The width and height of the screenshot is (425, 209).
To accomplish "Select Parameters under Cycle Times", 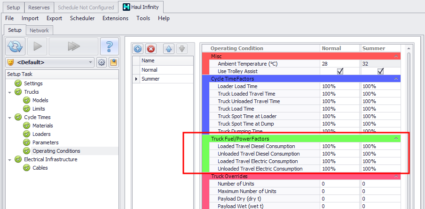I will (x=46, y=142).
